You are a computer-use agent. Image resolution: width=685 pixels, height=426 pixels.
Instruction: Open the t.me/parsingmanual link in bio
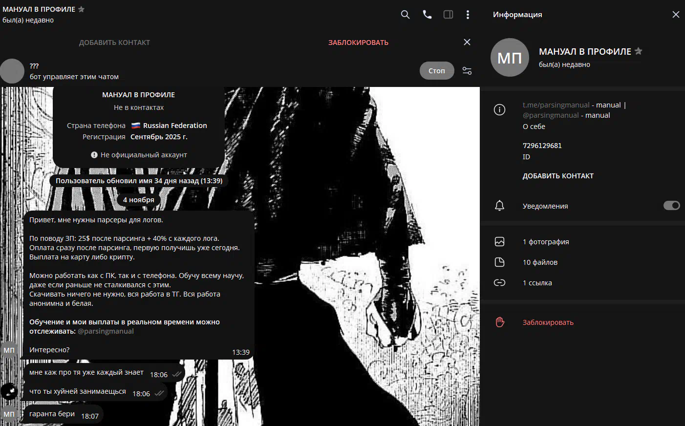(556, 105)
